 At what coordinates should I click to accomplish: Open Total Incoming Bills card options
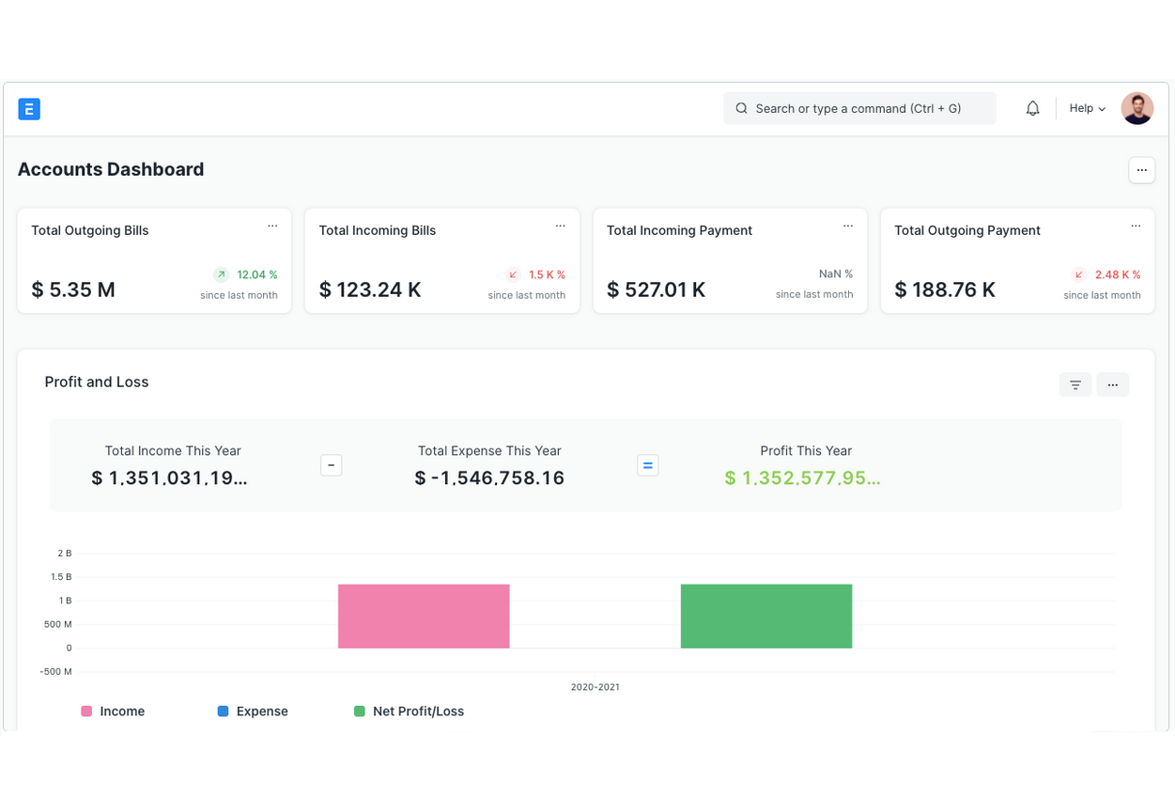point(560,226)
